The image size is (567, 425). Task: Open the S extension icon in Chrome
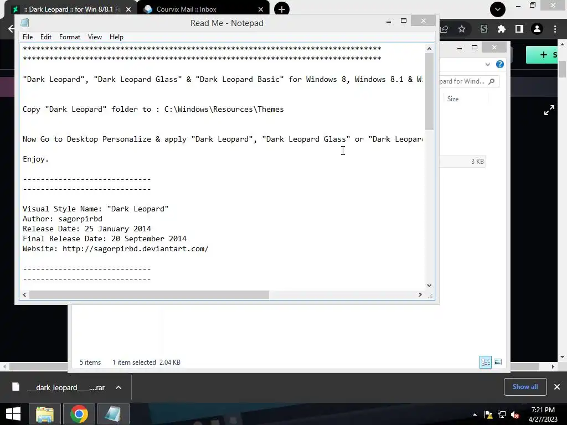coord(484,29)
